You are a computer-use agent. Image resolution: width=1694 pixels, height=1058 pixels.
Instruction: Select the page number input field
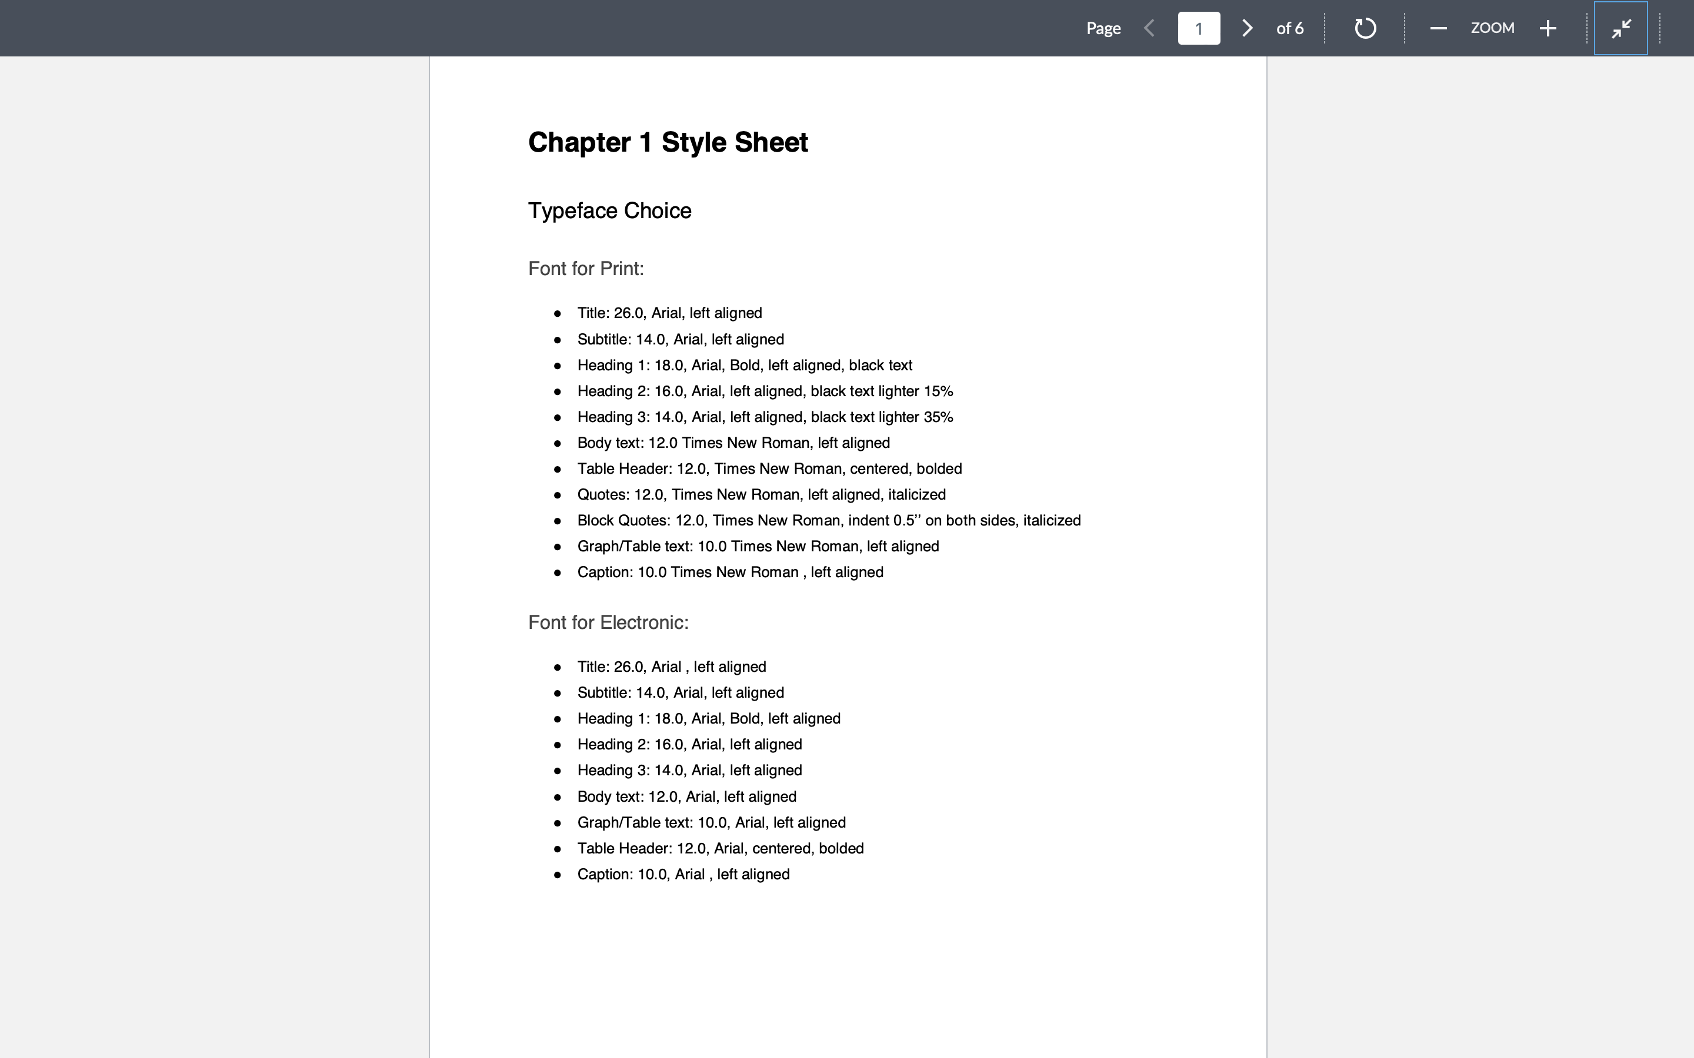[1198, 28]
